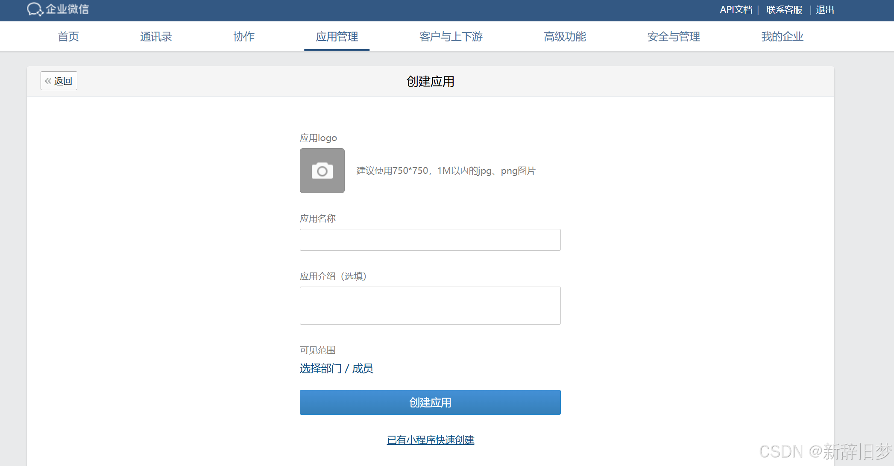Screen dimensions: 894x466
Task: Select the 应用管理 tab
Action: (x=337, y=37)
